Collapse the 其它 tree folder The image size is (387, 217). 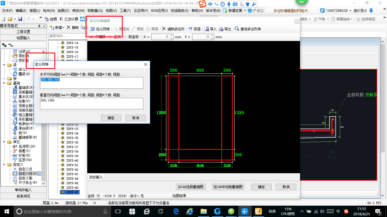click(4, 142)
